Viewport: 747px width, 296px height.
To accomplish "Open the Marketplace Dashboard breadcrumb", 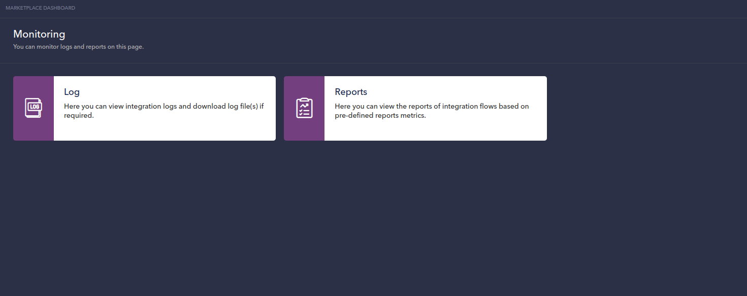I will (x=40, y=8).
